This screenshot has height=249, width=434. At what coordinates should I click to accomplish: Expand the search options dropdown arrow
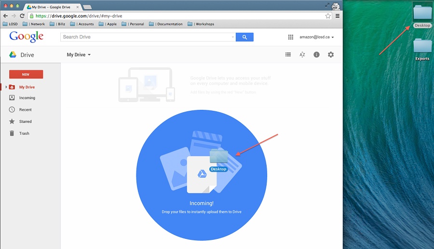click(233, 37)
